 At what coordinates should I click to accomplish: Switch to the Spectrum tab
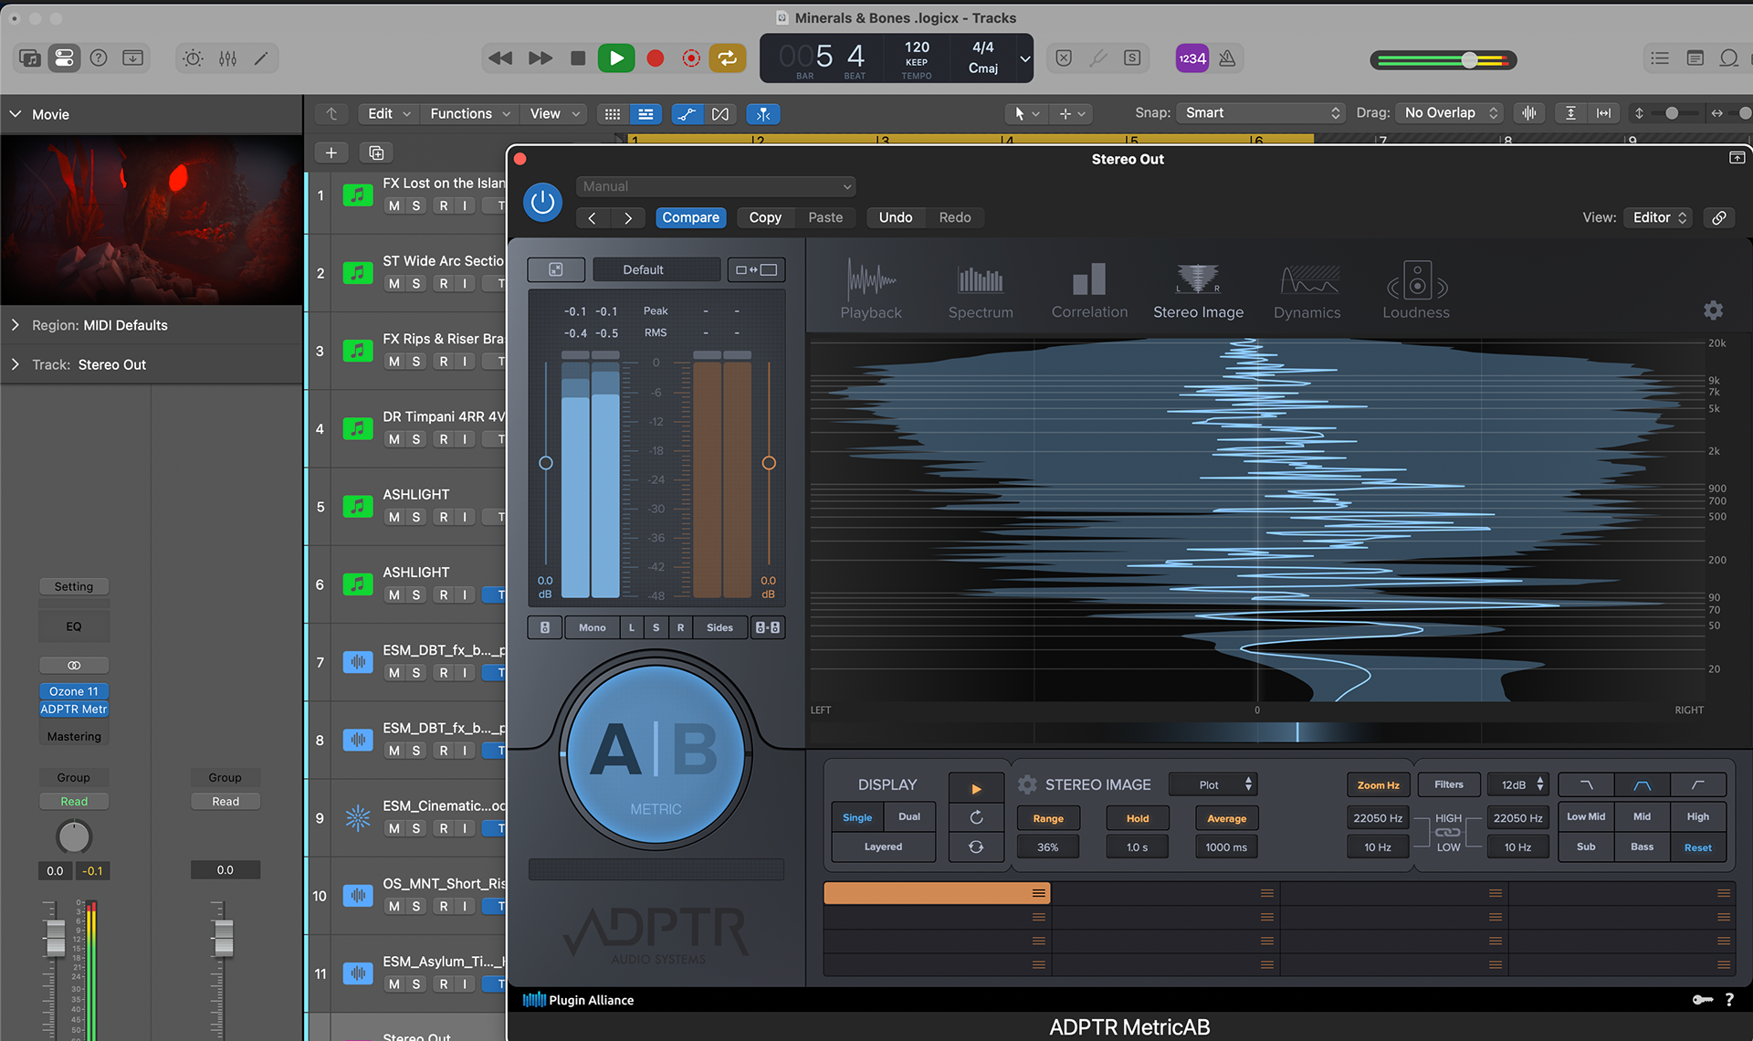[981, 290]
